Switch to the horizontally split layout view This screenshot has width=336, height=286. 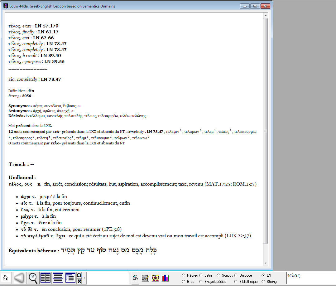point(58,278)
